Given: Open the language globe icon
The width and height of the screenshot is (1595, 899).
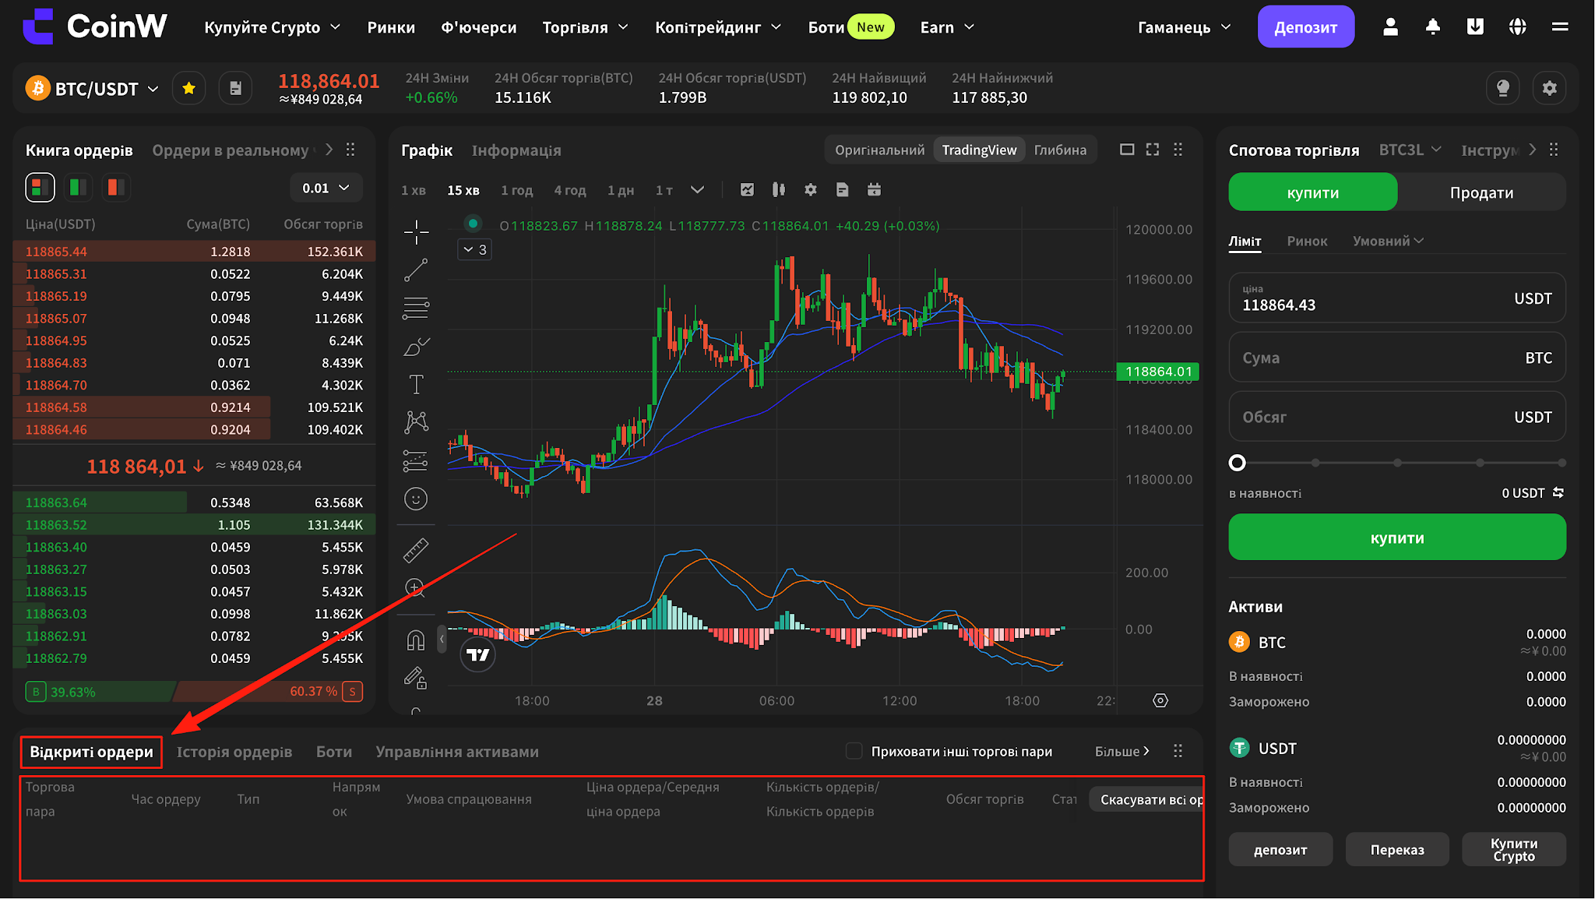Looking at the screenshot, I should 1517,27.
